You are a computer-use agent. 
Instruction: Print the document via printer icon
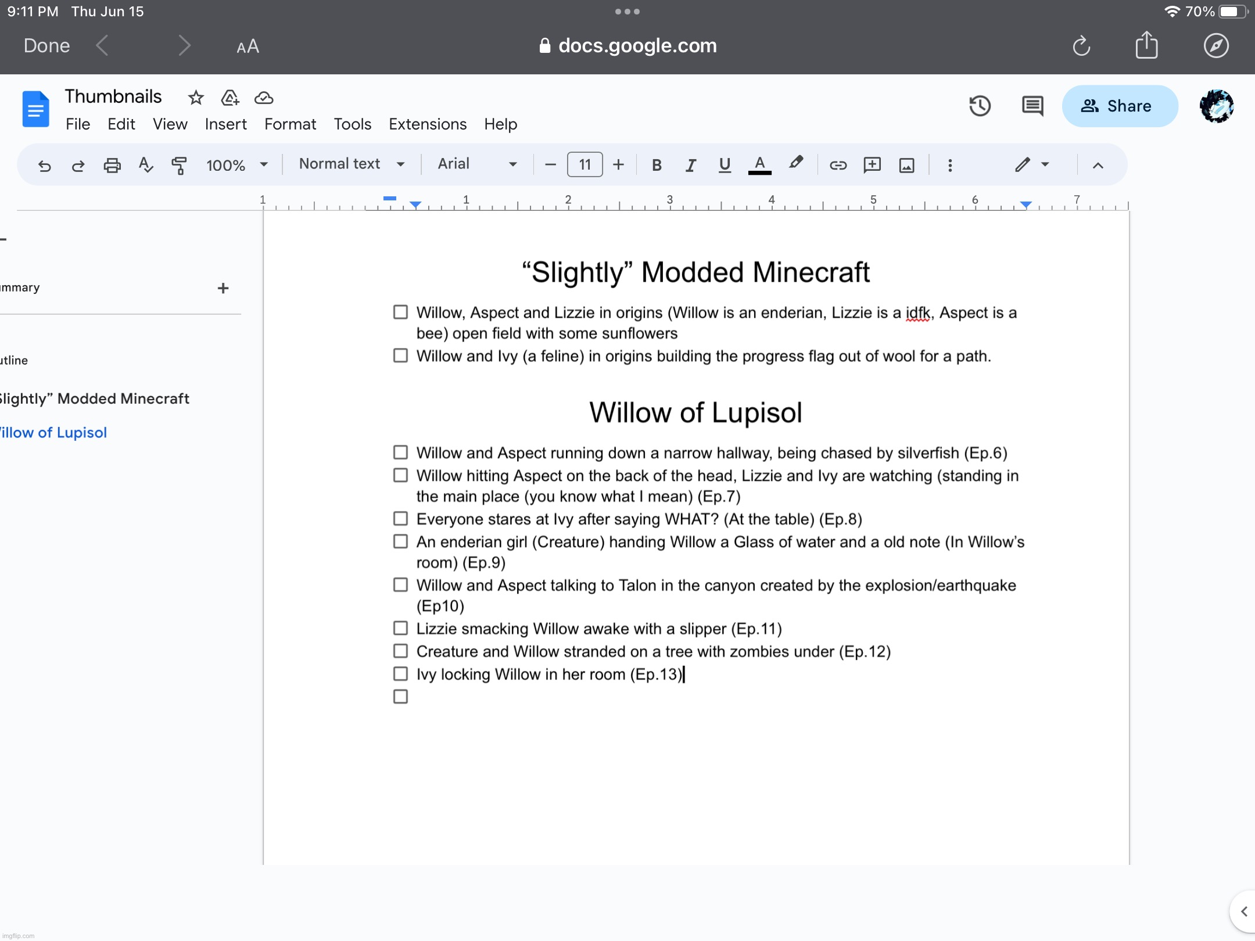click(112, 166)
